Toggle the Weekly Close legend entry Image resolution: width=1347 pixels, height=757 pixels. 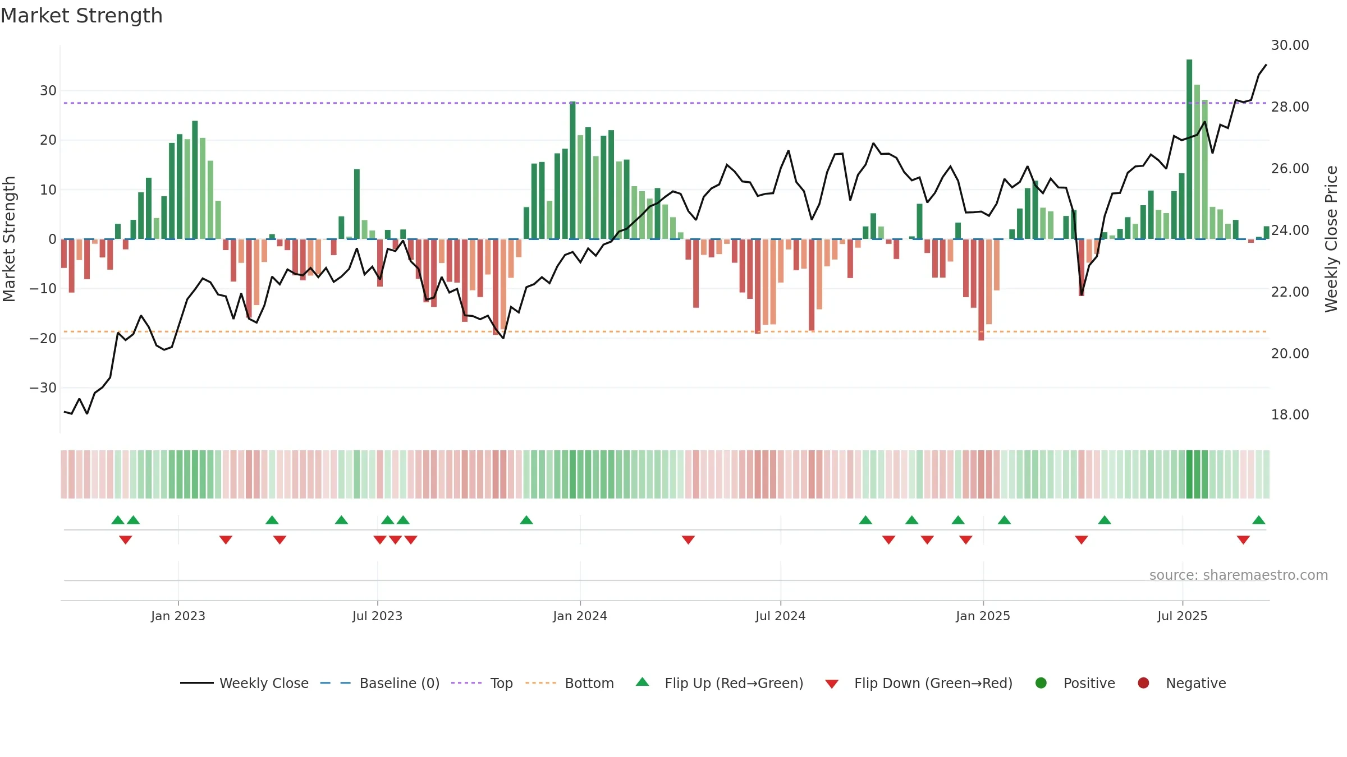[245, 683]
